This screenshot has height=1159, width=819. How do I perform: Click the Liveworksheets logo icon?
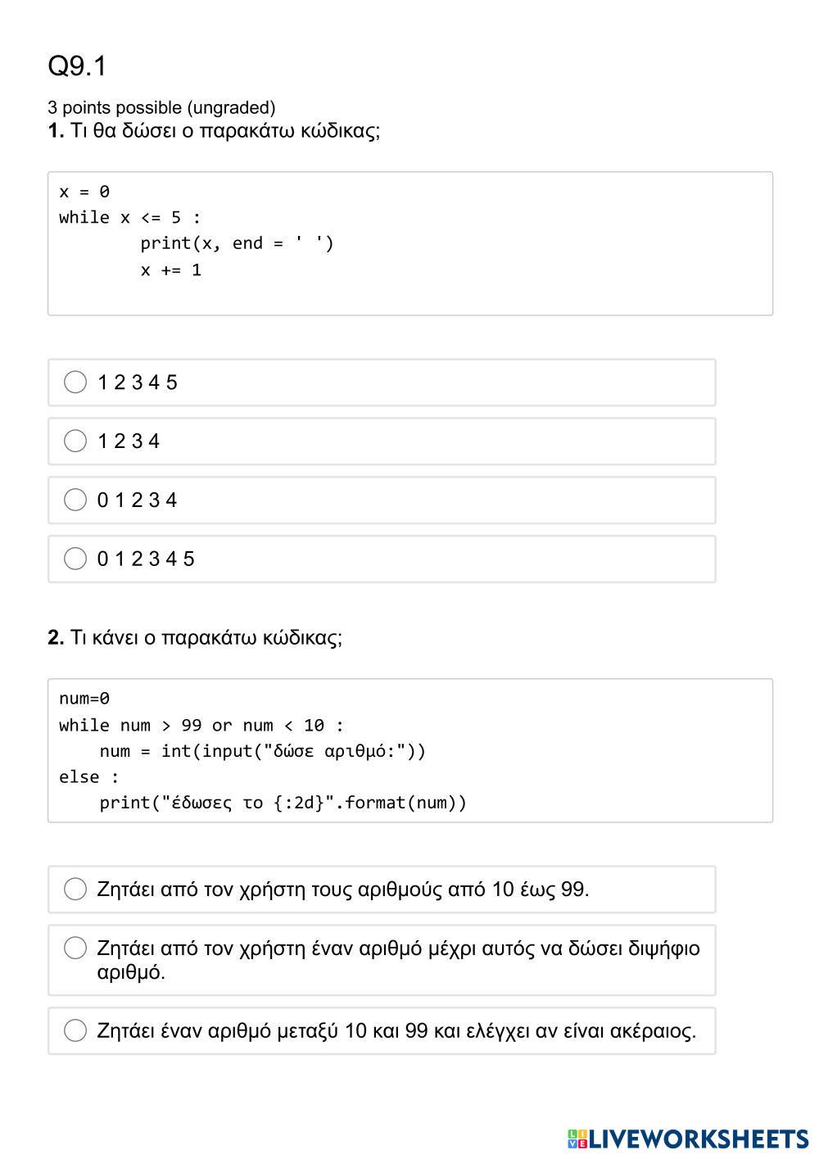pos(577,1139)
